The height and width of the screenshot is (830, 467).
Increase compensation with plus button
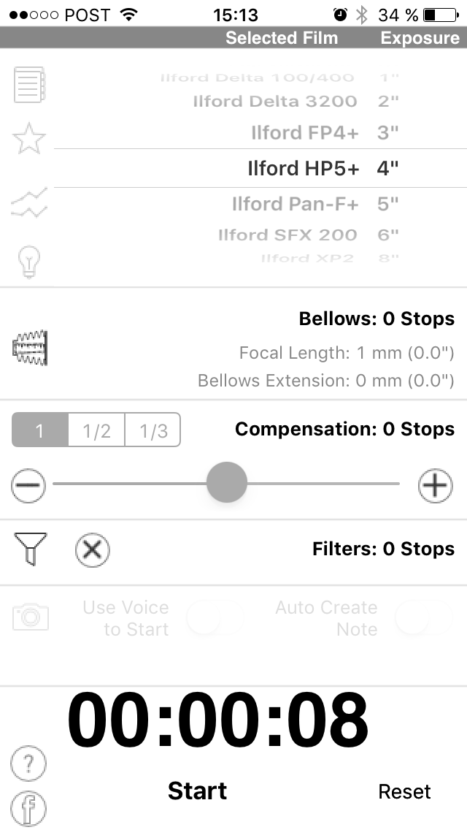pyautogui.click(x=435, y=486)
